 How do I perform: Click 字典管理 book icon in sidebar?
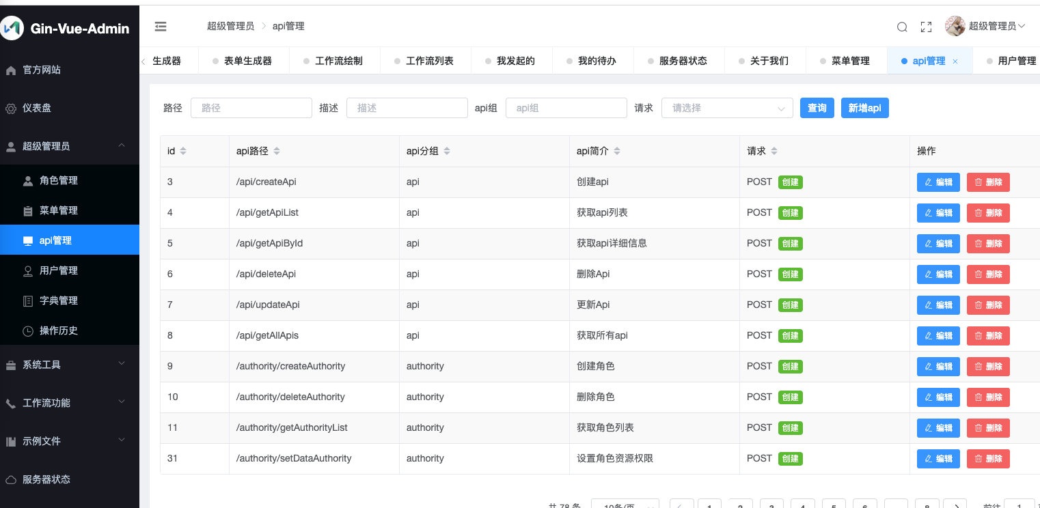28,301
